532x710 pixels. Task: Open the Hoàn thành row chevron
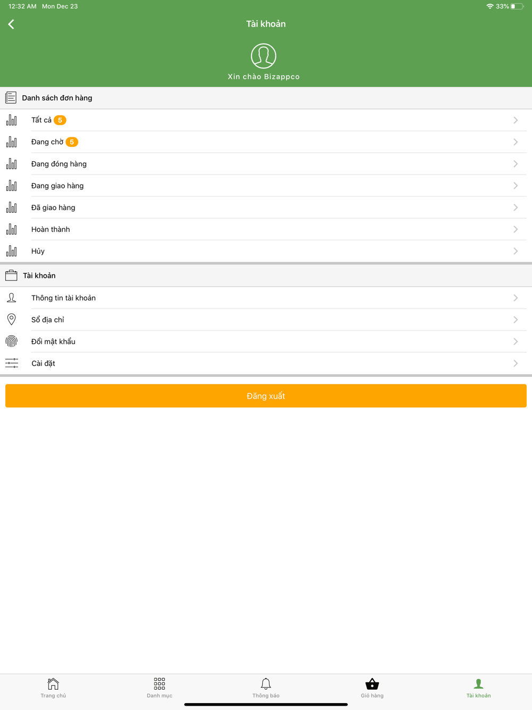(x=516, y=229)
